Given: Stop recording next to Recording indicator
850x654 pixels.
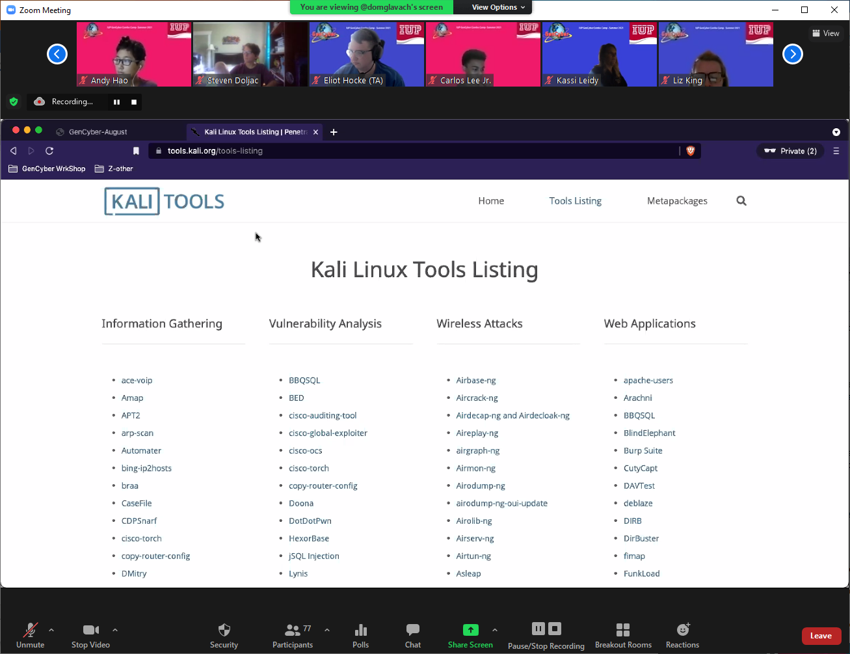Looking at the screenshot, I should coord(134,102).
